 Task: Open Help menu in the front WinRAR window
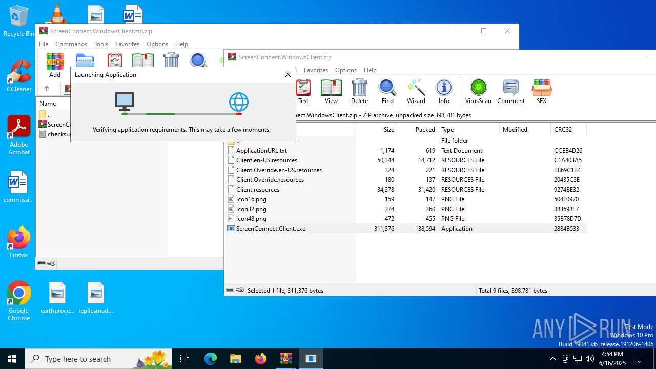click(370, 70)
